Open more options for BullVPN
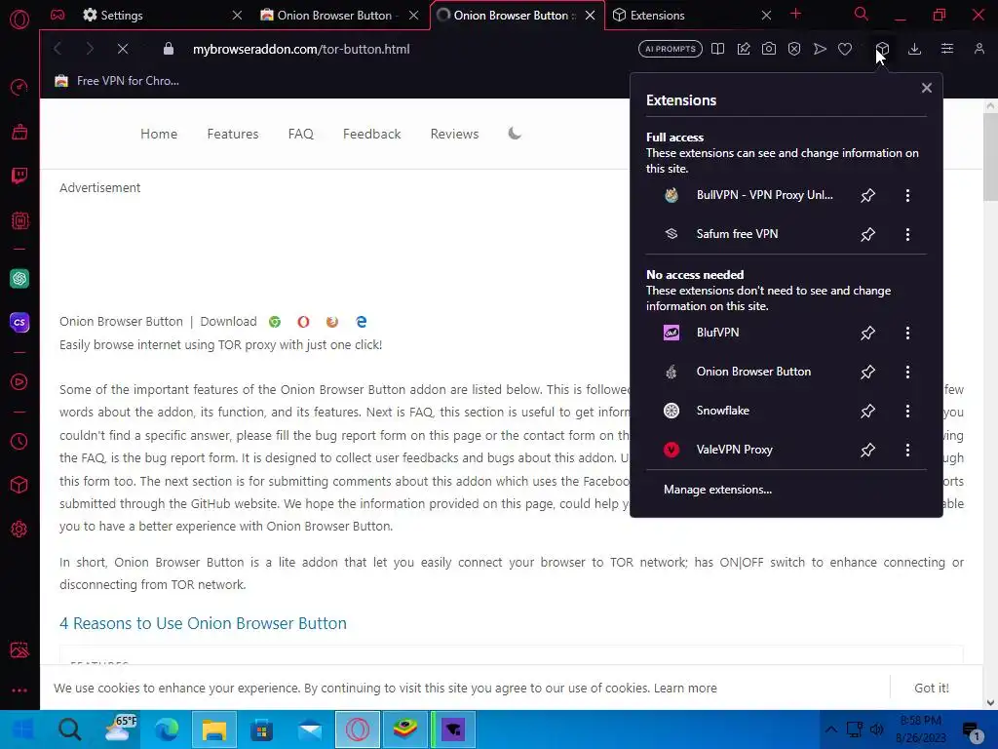 (x=907, y=195)
